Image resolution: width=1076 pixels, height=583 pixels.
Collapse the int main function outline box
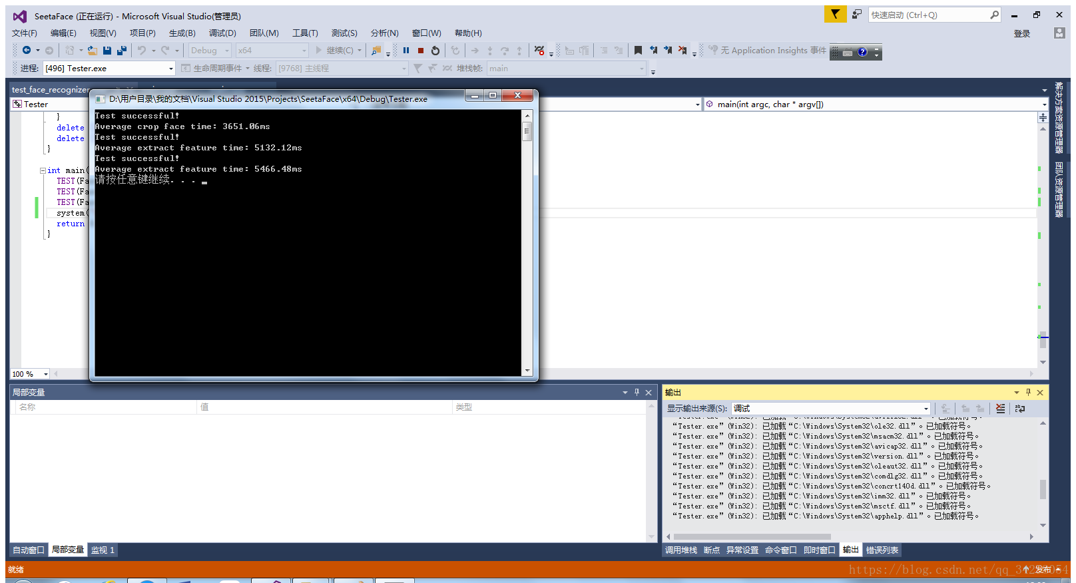click(x=43, y=170)
